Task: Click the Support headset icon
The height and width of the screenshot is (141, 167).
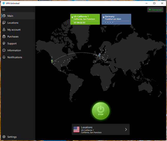Action: [4, 43]
